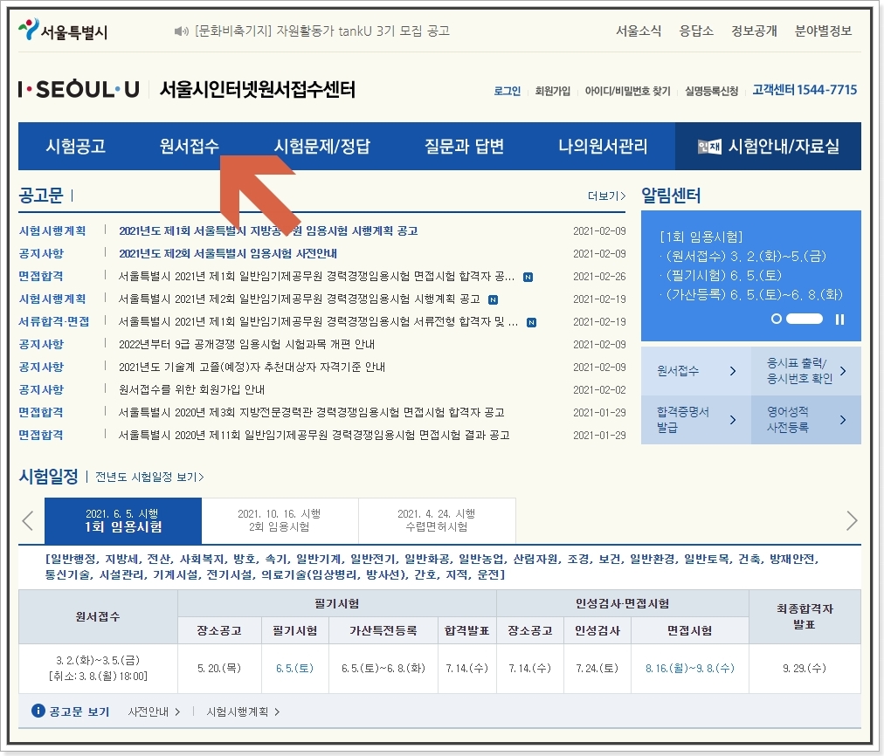Open the 원서접수 menu
Image resolution: width=884 pixels, height=756 pixels.
189,147
